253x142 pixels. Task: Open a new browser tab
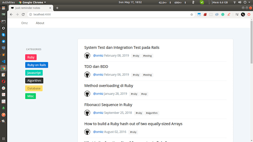pos(57,8)
